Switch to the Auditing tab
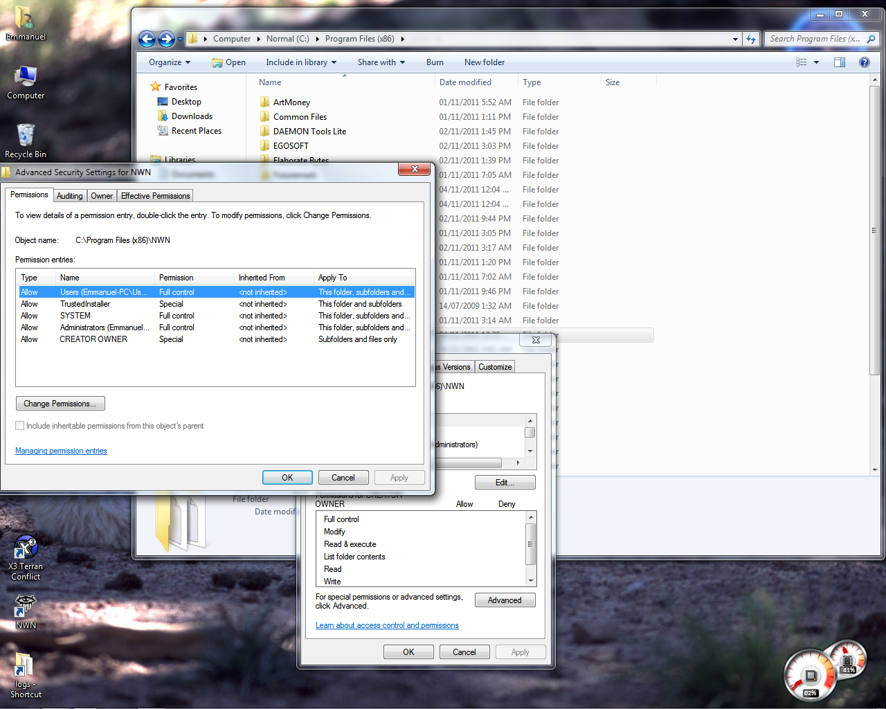The height and width of the screenshot is (709, 886). (x=69, y=196)
